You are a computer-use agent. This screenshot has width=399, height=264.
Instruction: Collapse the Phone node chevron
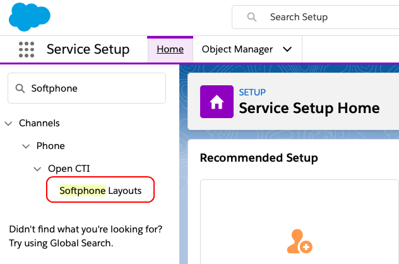click(26, 147)
